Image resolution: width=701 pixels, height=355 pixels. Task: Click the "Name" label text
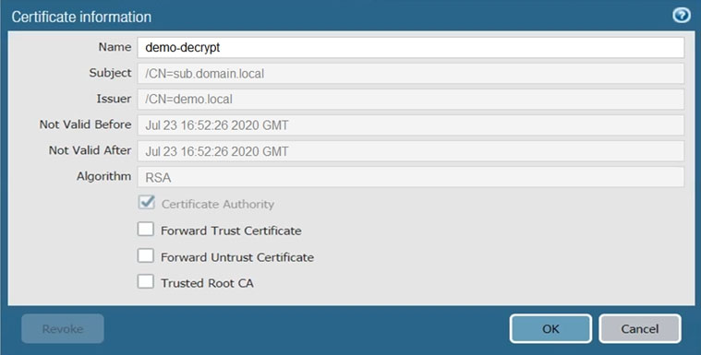pyautogui.click(x=115, y=47)
